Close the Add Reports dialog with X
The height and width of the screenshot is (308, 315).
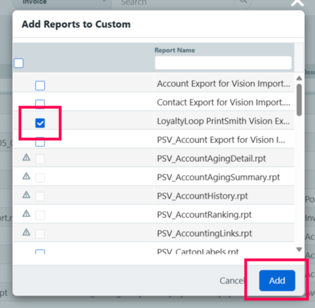(x=297, y=3)
